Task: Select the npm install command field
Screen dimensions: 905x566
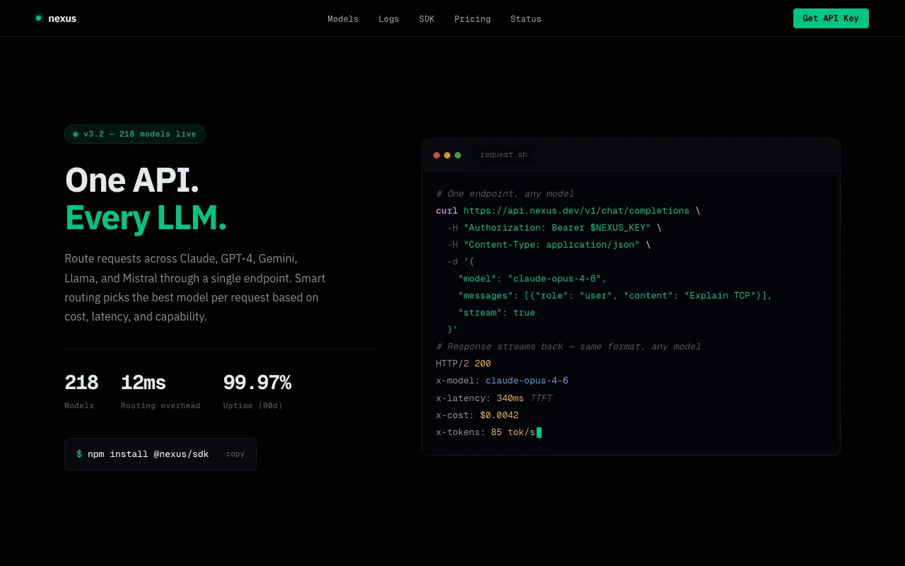Action: click(x=147, y=454)
